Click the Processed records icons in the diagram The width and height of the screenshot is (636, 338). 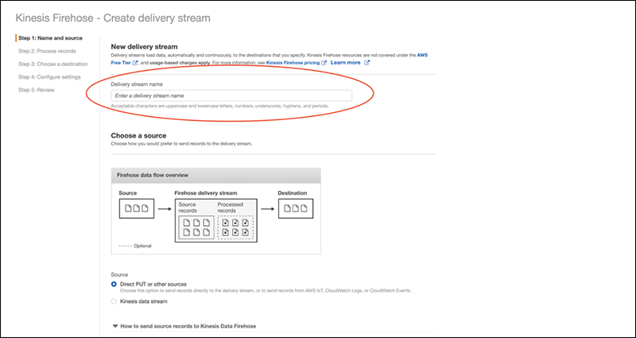[236, 226]
